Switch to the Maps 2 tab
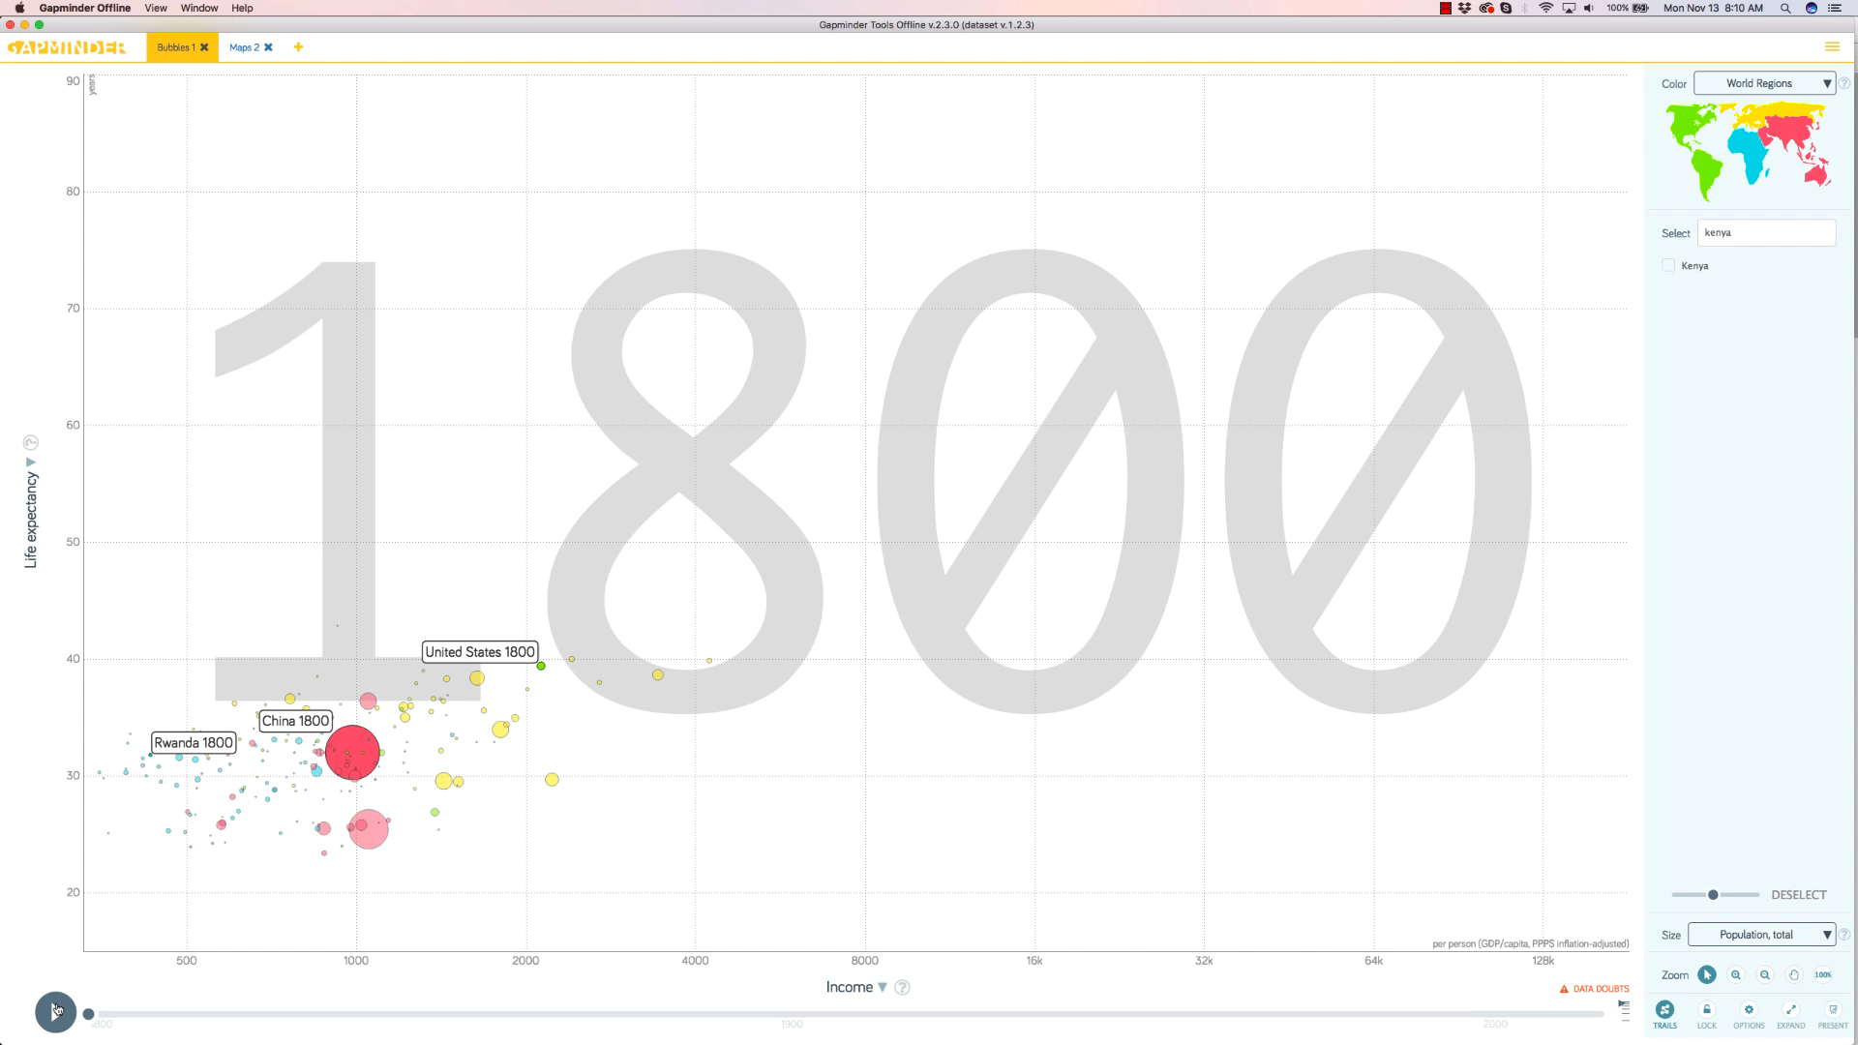The height and width of the screenshot is (1045, 1858). coord(244,47)
